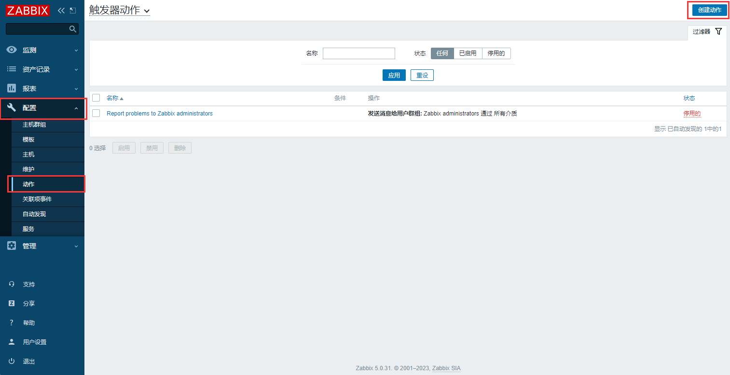The height and width of the screenshot is (375, 730).
Task: Tick the select-all checkbox in header
Action: 96,98
